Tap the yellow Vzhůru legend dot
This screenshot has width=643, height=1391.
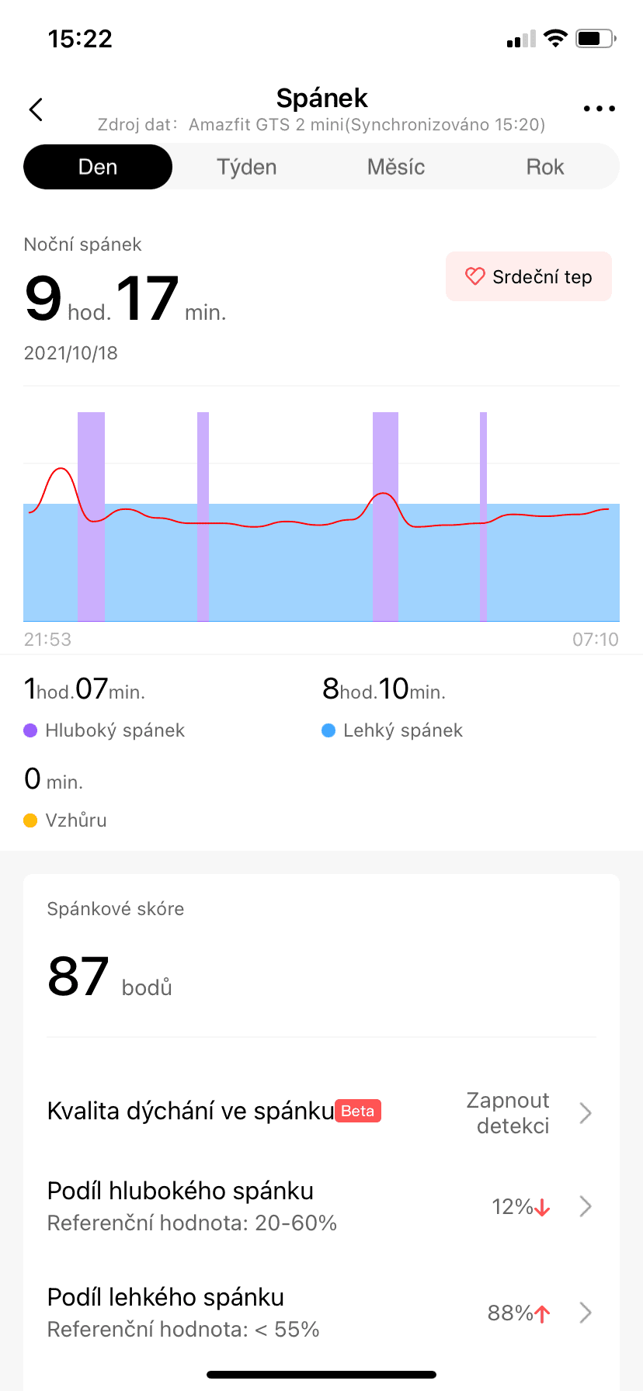click(30, 820)
